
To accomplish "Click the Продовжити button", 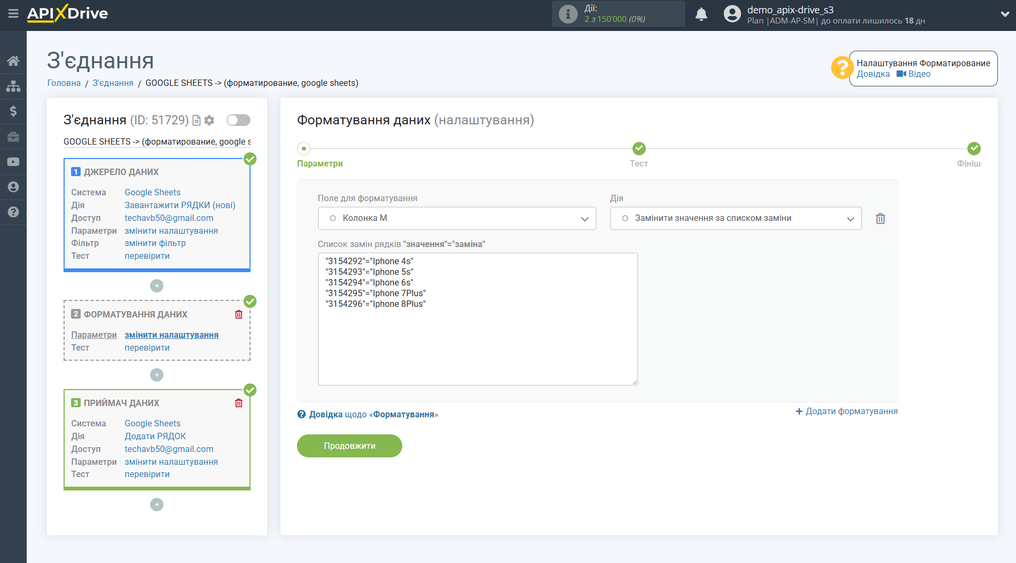I will [349, 446].
